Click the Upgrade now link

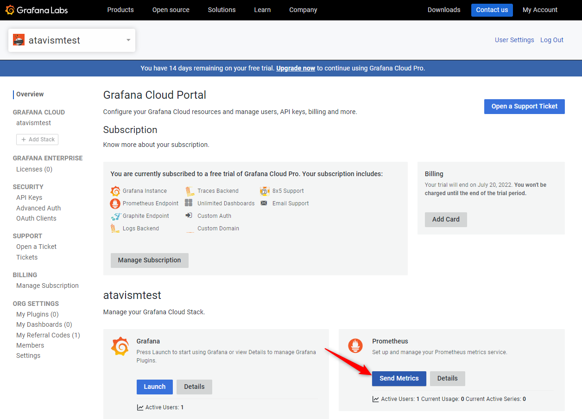pyautogui.click(x=296, y=68)
